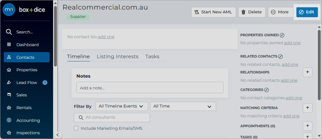The height and width of the screenshot is (139, 322).
Task: Add a relationship with the plus button
Action: pyautogui.click(x=308, y=72)
